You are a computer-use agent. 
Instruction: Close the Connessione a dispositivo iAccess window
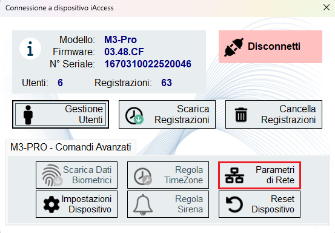point(327,7)
